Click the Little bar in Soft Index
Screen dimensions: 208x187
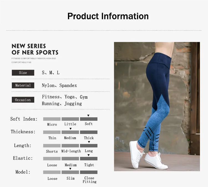70,119
